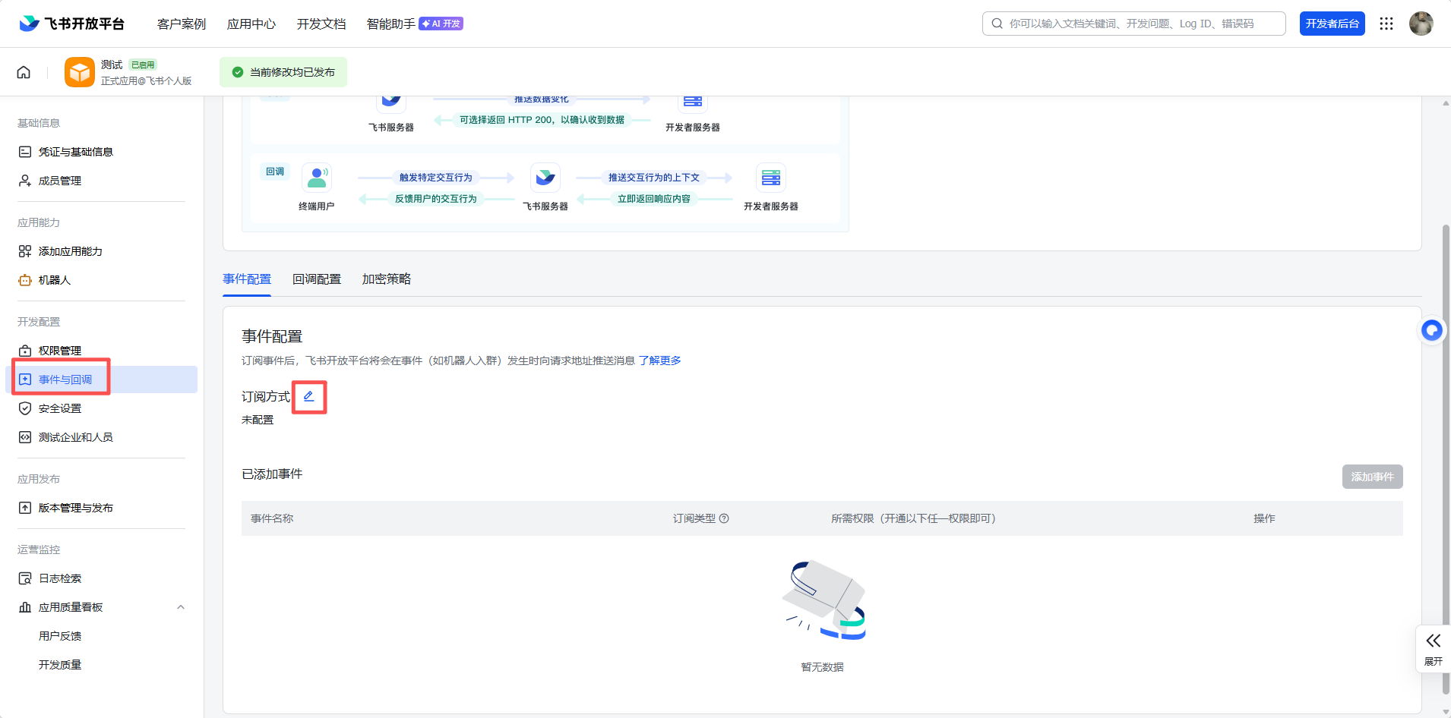
Task: Open 智能助手 in top navigation
Action: pos(391,24)
